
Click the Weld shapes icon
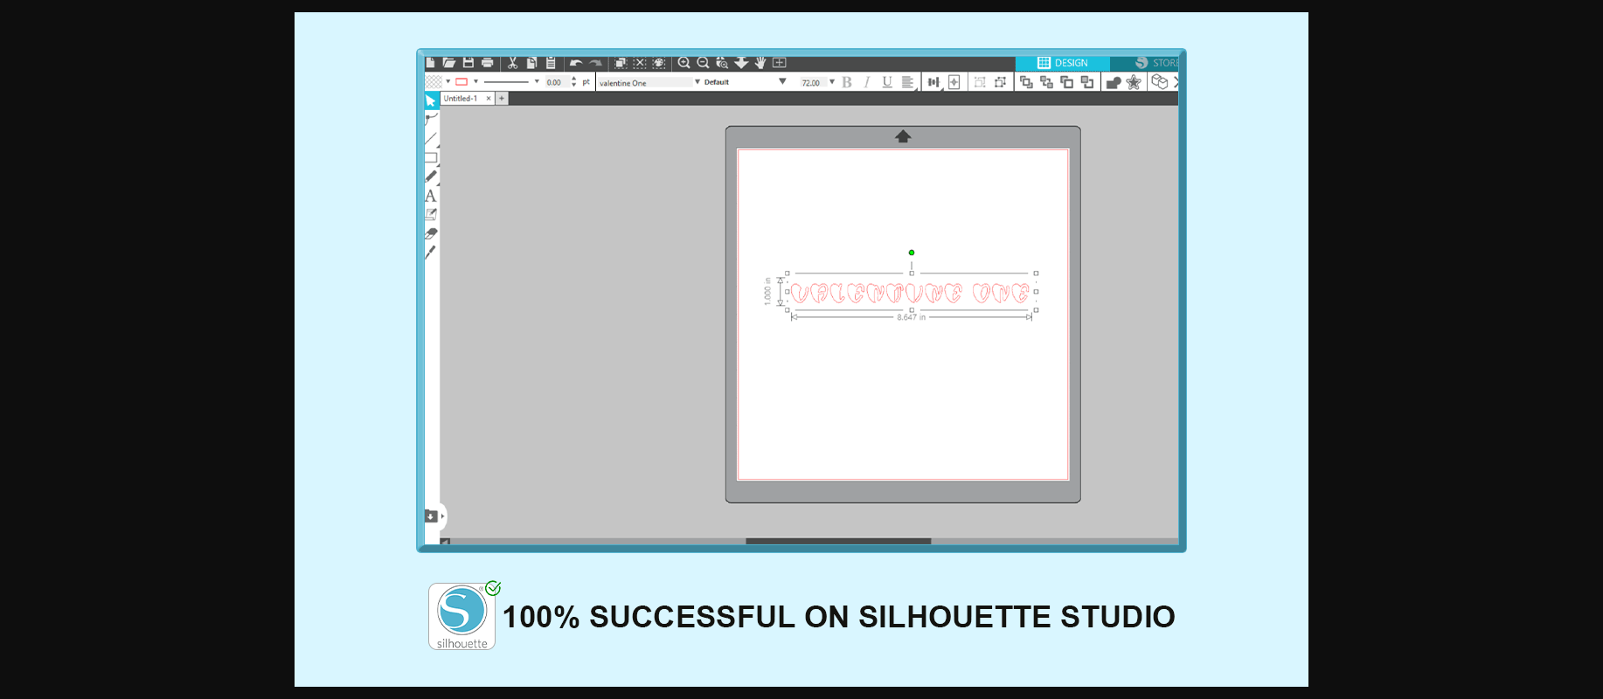click(x=1114, y=82)
